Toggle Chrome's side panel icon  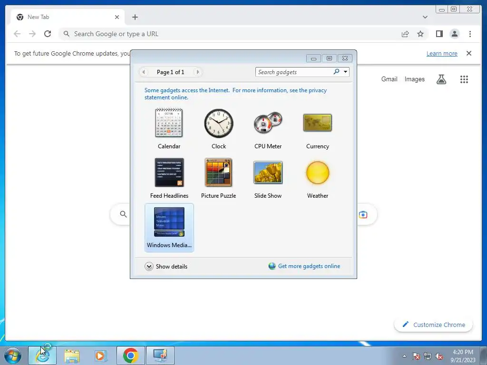(x=439, y=34)
